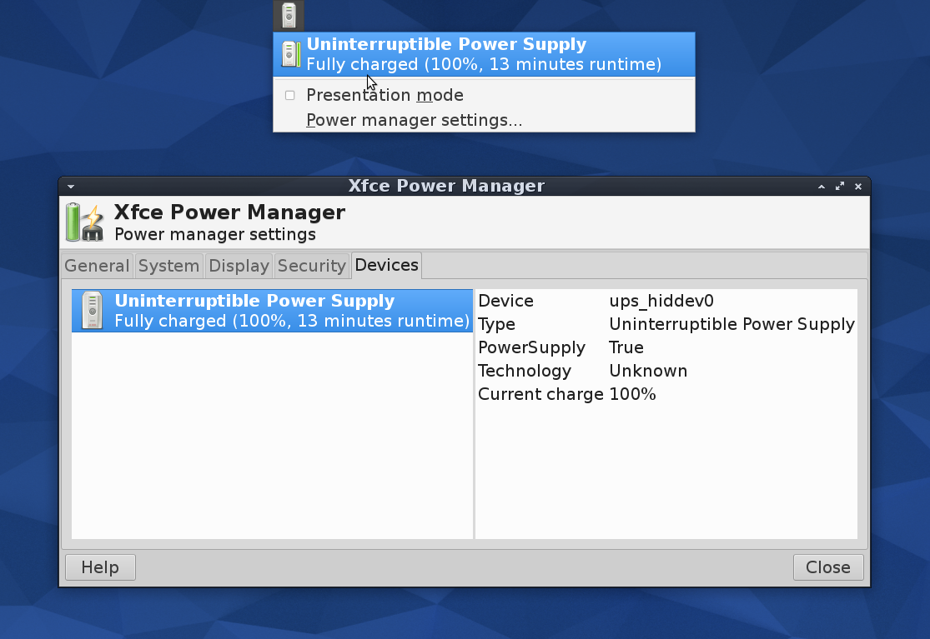Open window menu arrow at title bar left
The image size is (930, 639).
point(71,187)
